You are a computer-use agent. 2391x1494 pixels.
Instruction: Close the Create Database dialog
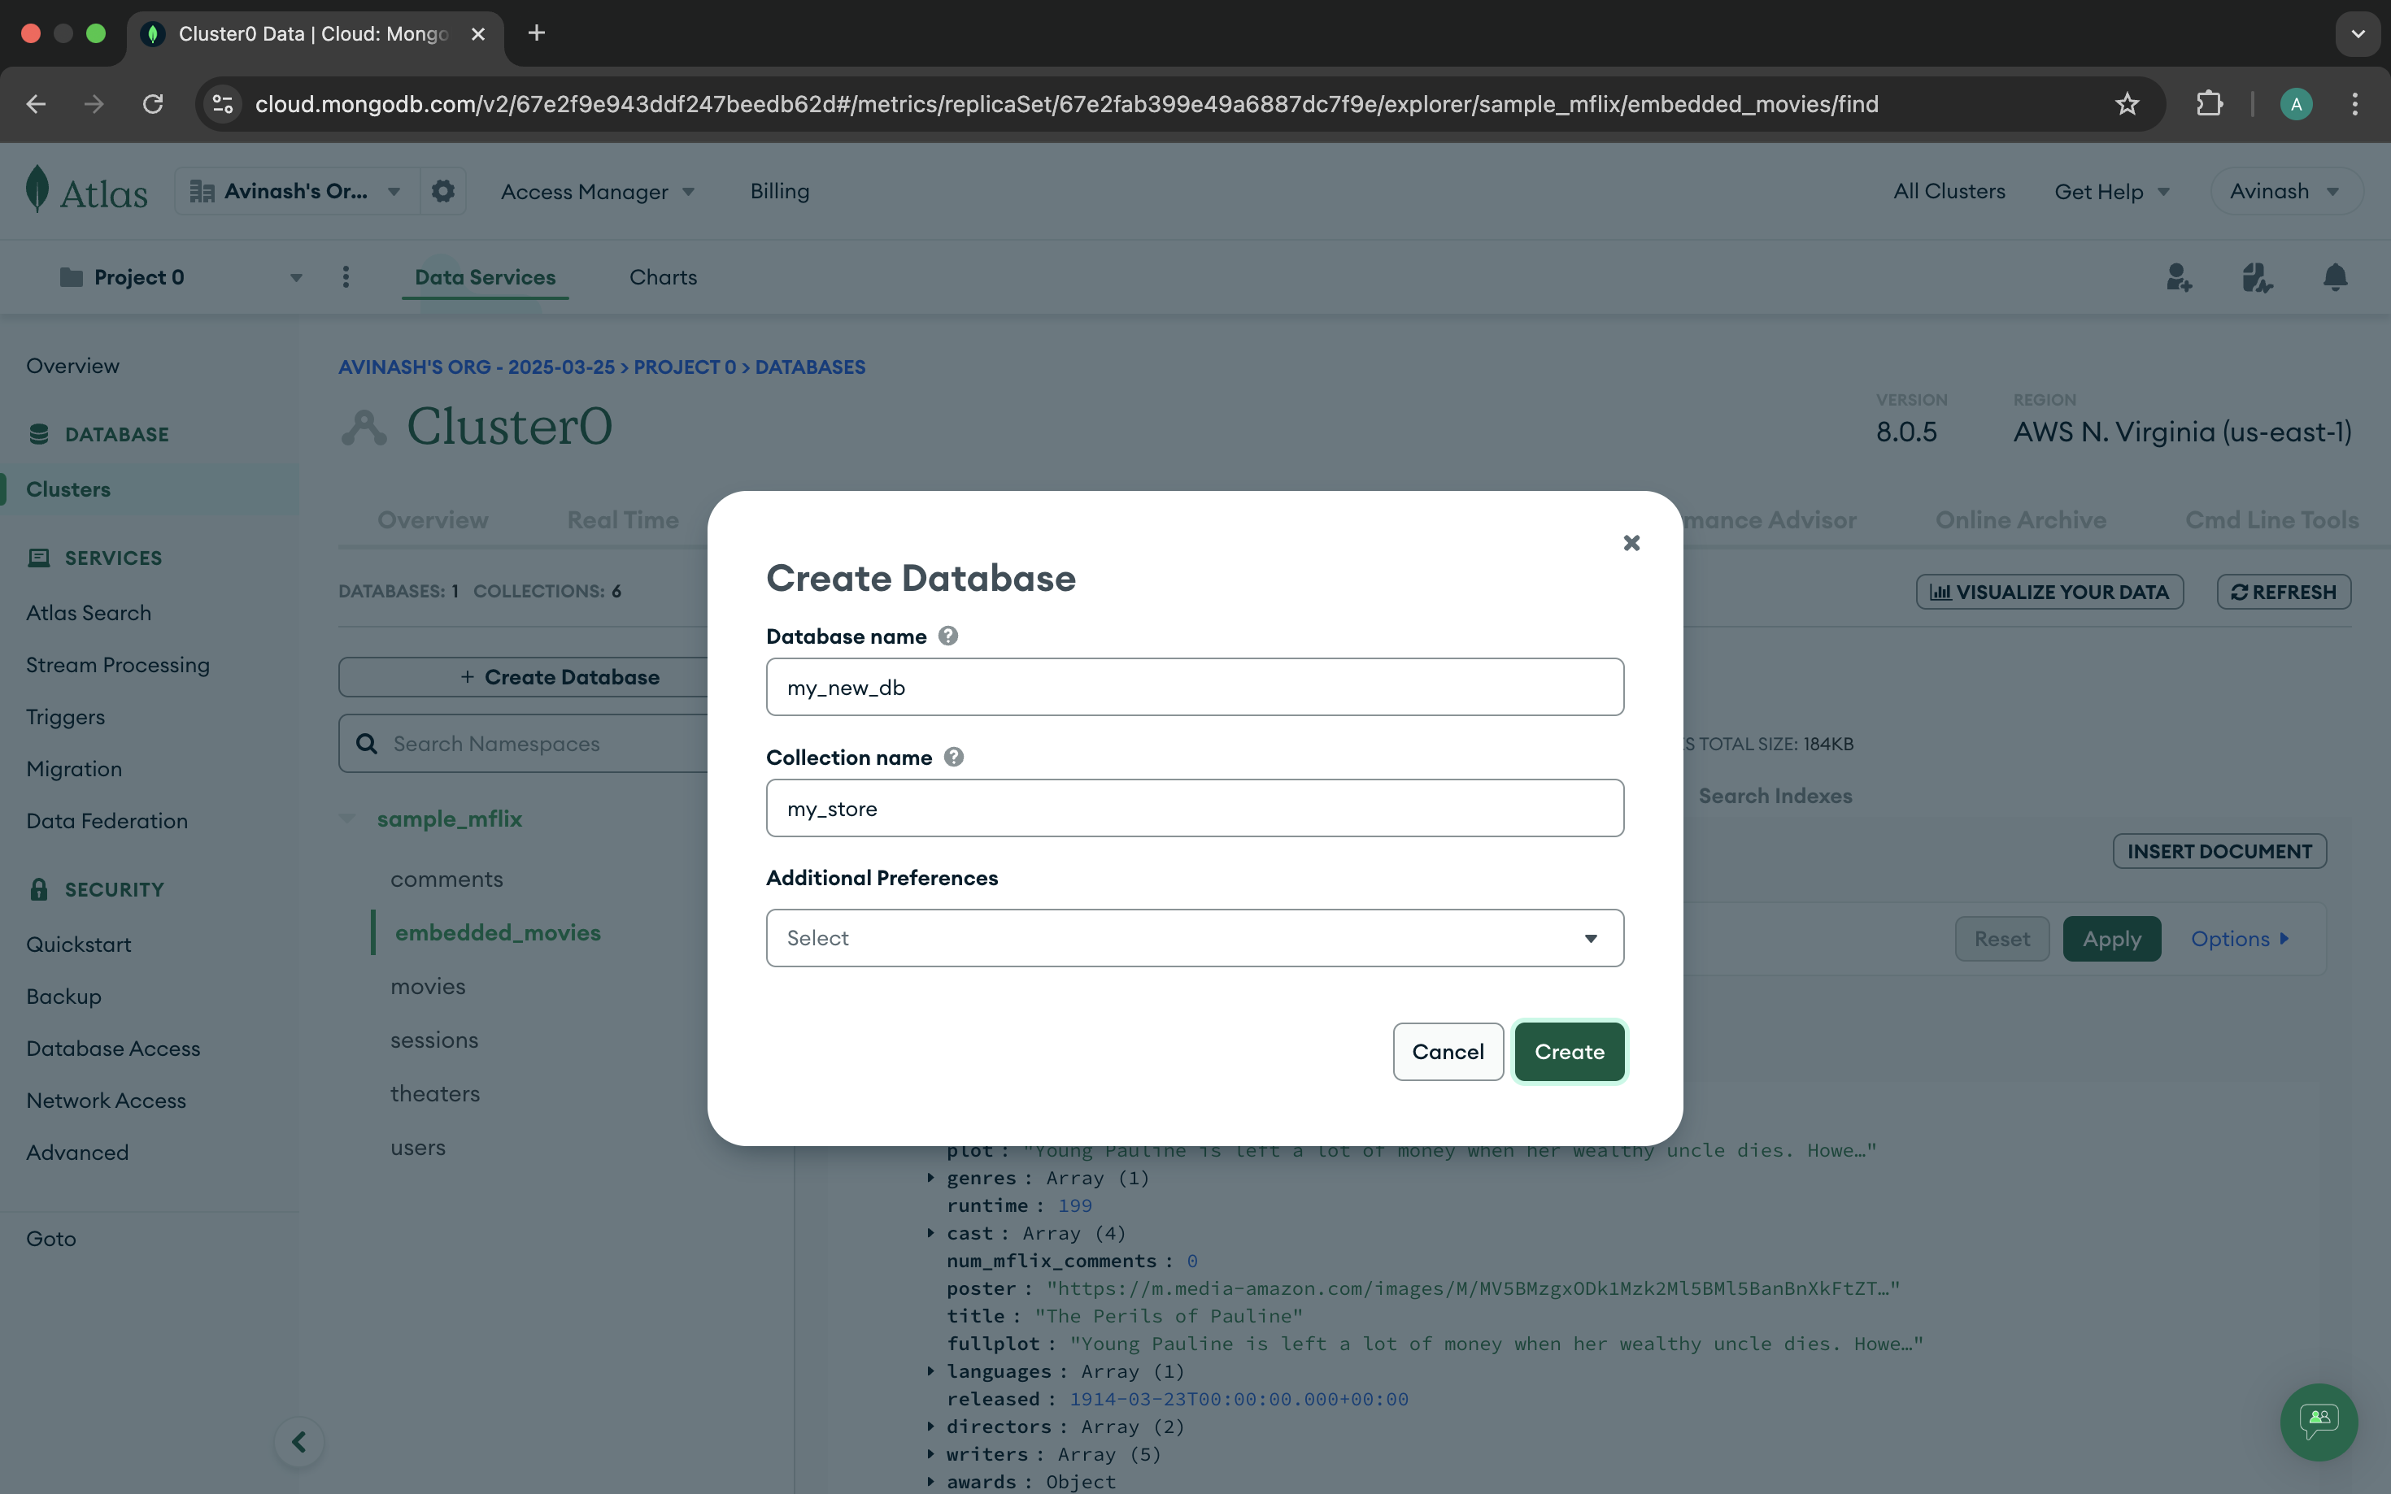tap(1631, 542)
